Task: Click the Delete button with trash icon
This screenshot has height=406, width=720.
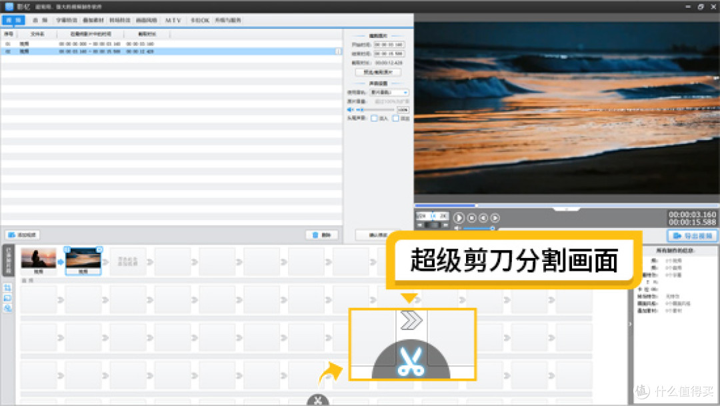Action: pyautogui.click(x=322, y=235)
